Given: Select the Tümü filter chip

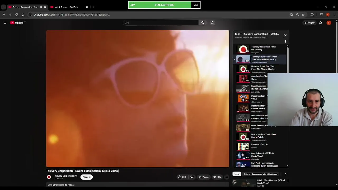Looking at the screenshot, I should click(237, 174).
